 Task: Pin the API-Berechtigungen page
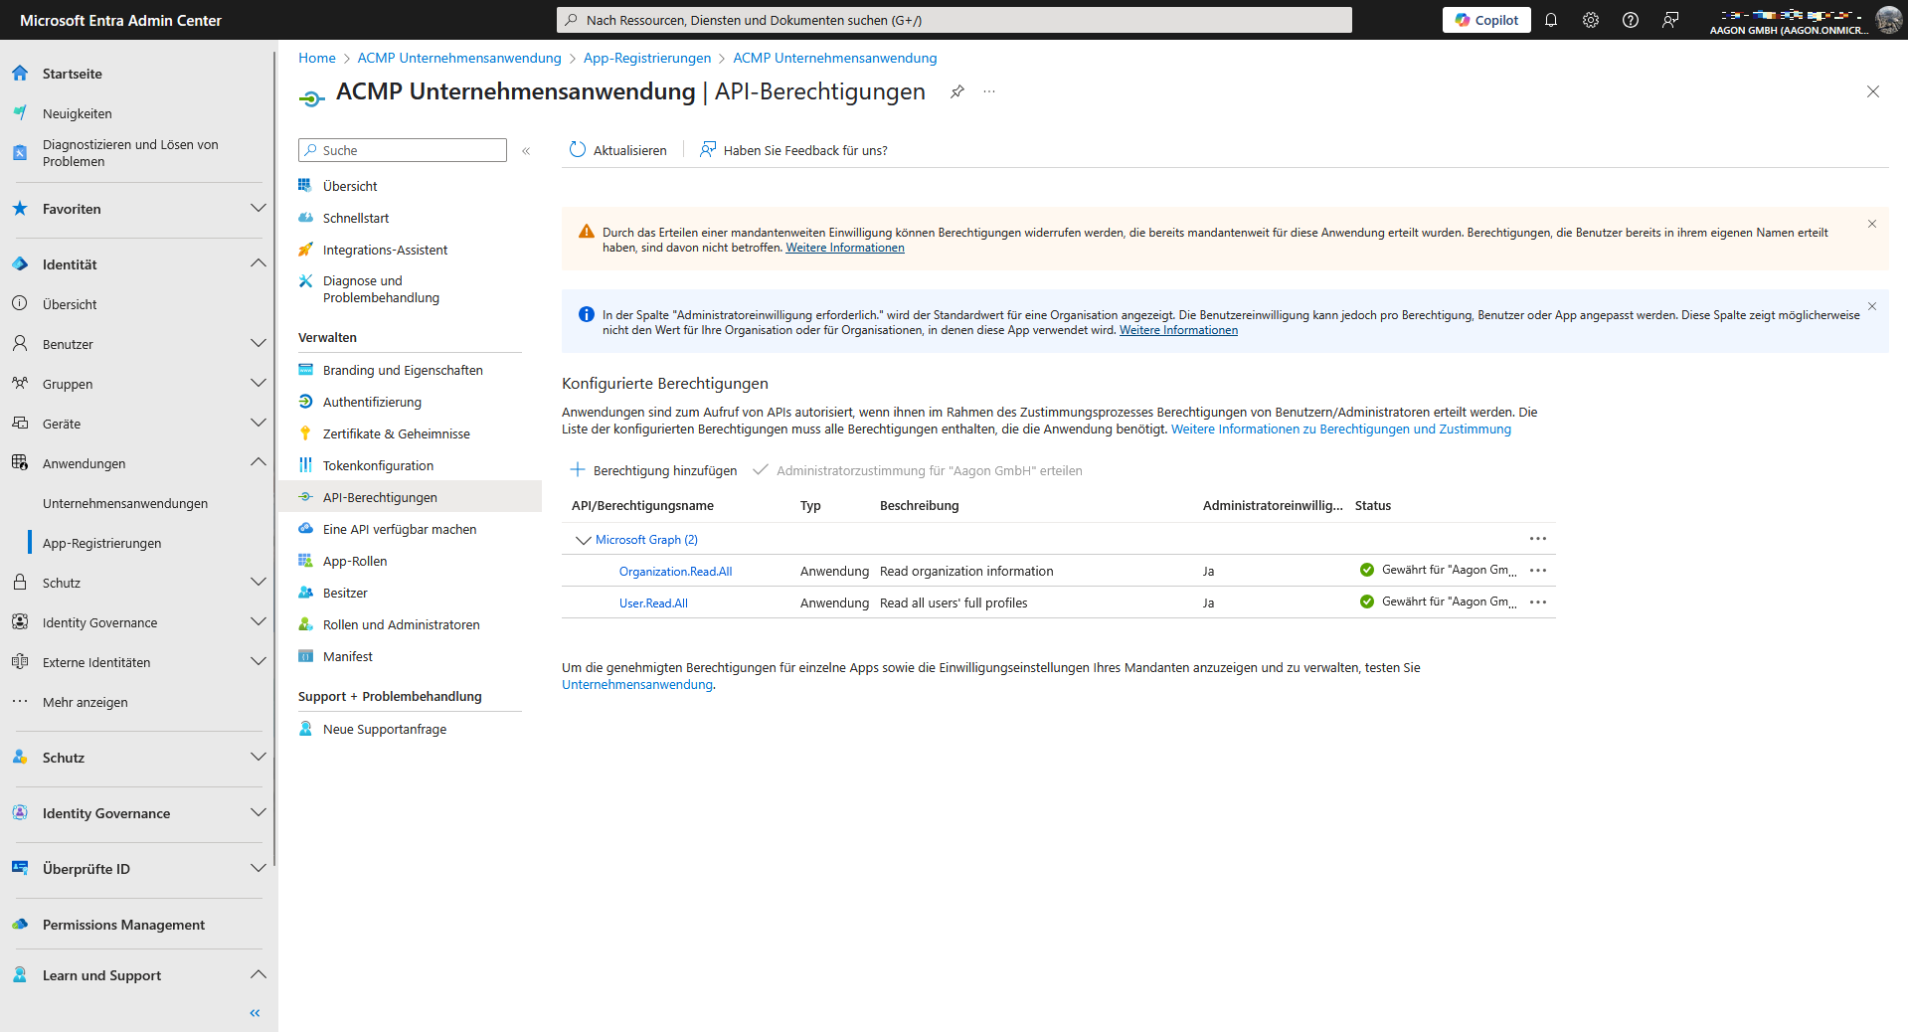pyautogui.click(x=956, y=91)
